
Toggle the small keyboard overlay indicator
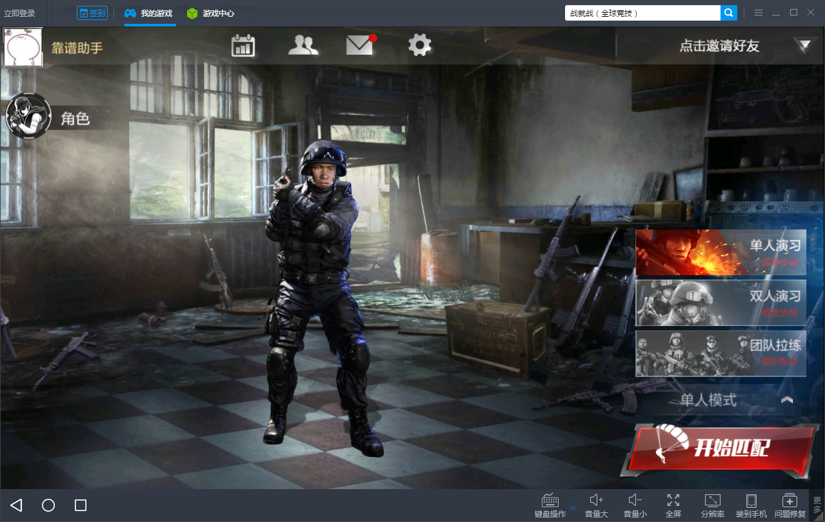coord(572,504)
